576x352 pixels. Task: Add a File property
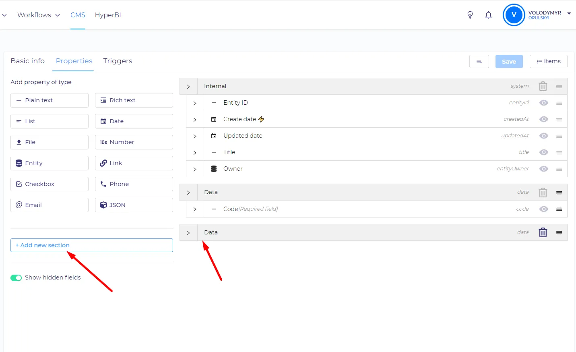[x=50, y=142]
